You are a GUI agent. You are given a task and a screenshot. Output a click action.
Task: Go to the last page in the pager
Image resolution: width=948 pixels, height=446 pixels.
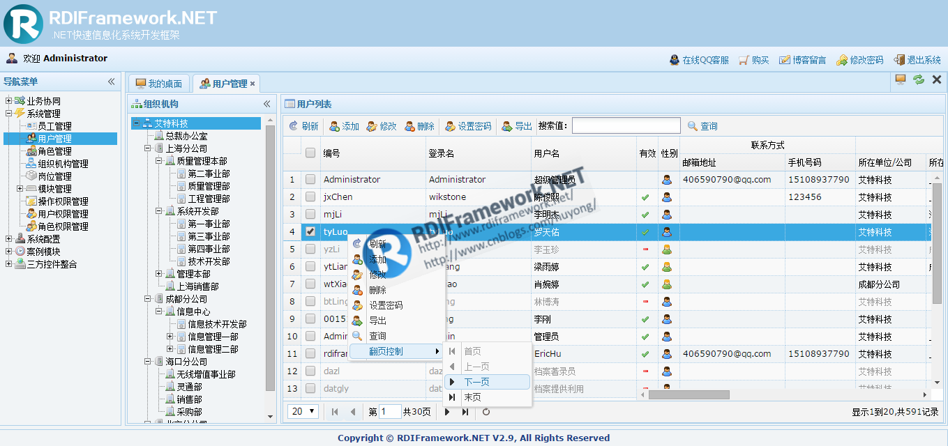click(465, 412)
